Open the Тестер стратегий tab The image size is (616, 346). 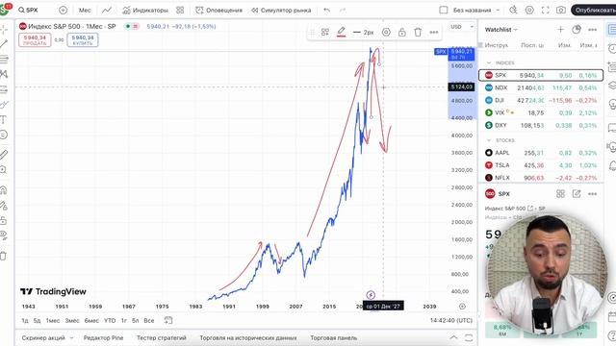click(162, 337)
